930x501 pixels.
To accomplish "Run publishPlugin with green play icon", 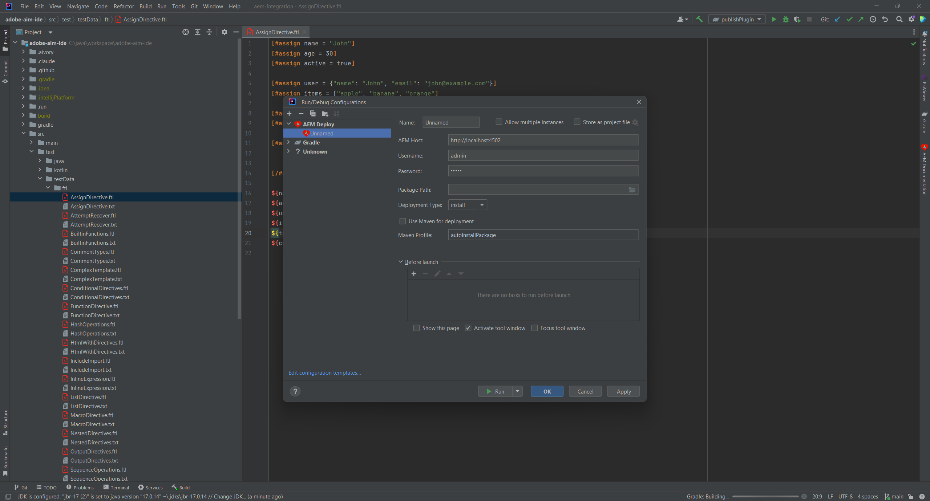I will coord(774,19).
